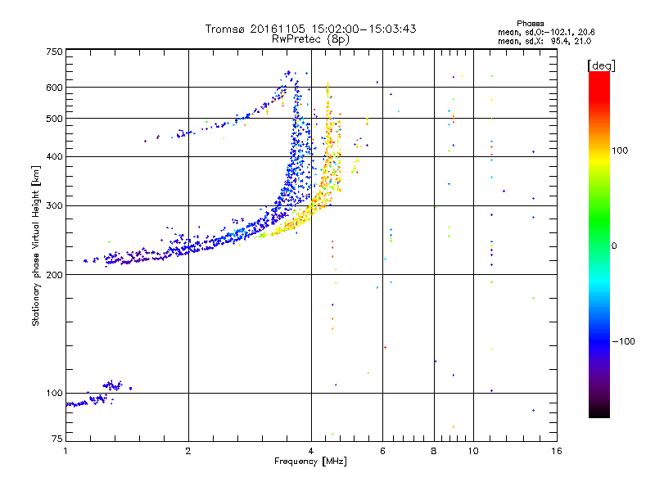This screenshot has height=491, width=655.
Task: Click the height axis tick label "75"
Action: coord(57,439)
